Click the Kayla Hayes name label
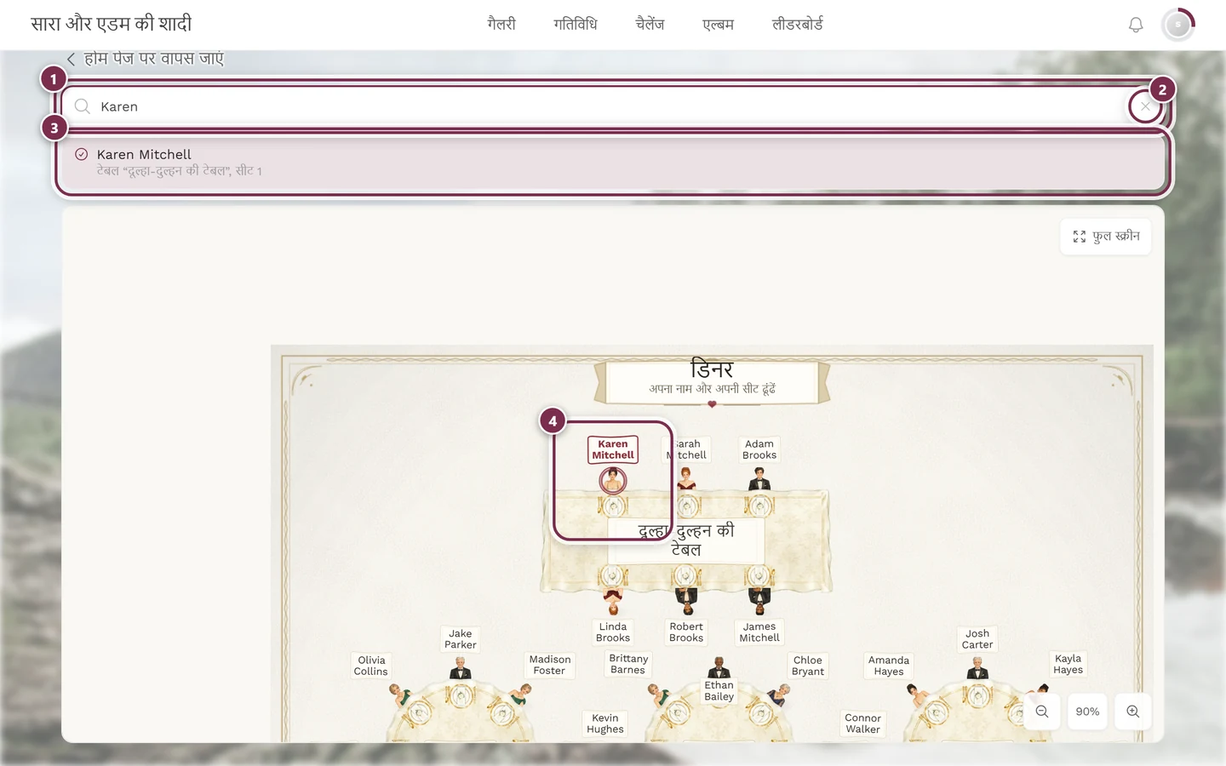 tap(1068, 664)
